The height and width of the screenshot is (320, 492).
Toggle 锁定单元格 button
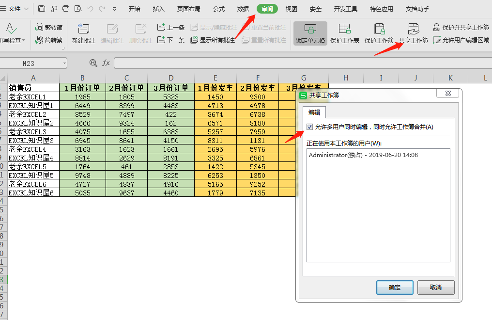pos(310,33)
